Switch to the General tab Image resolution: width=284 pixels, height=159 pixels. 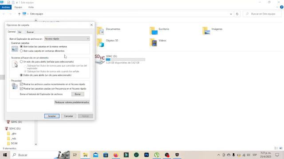click(12, 32)
